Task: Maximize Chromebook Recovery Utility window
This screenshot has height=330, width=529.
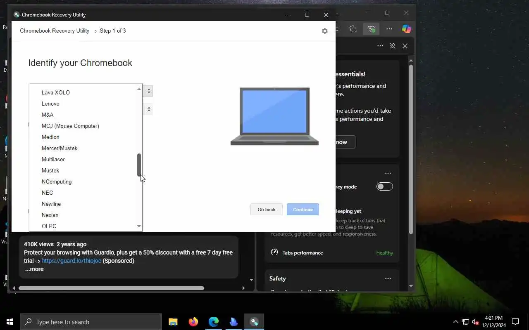Action: click(307, 15)
